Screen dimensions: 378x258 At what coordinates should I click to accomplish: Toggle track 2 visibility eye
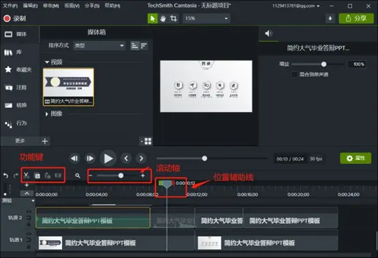pos(29,212)
